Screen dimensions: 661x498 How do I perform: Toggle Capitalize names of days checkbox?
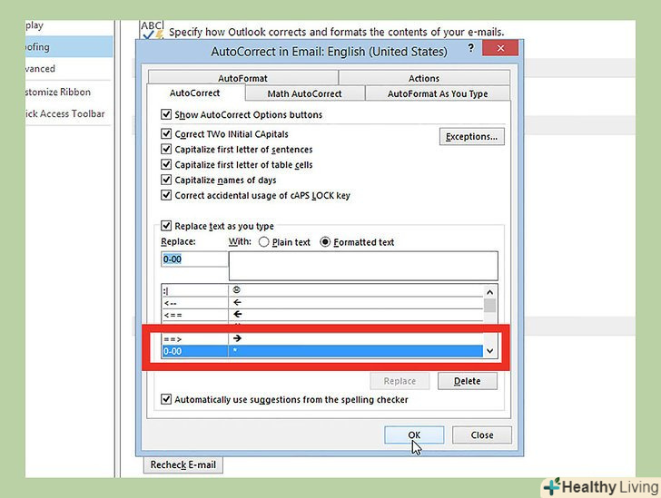point(166,180)
